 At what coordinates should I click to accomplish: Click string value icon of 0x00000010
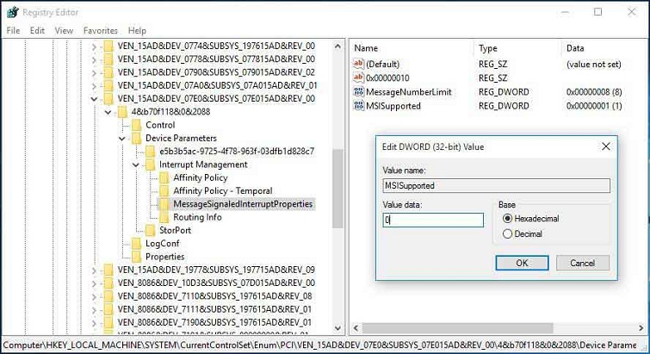(358, 78)
